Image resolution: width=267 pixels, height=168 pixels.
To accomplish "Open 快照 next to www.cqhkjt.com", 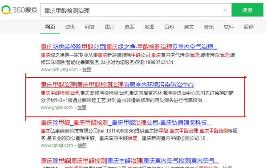I will click(82, 145).
